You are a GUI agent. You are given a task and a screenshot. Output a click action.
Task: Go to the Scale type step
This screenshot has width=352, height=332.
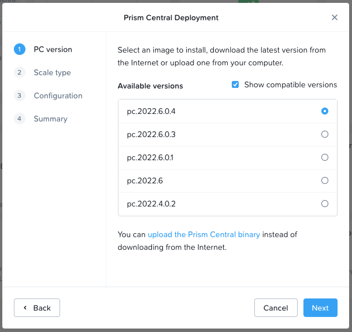pos(52,73)
